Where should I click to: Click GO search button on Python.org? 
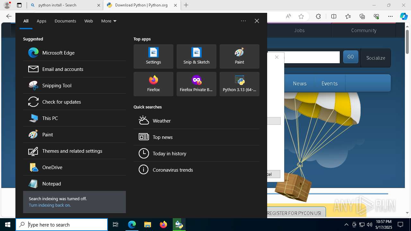coord(351,57)
